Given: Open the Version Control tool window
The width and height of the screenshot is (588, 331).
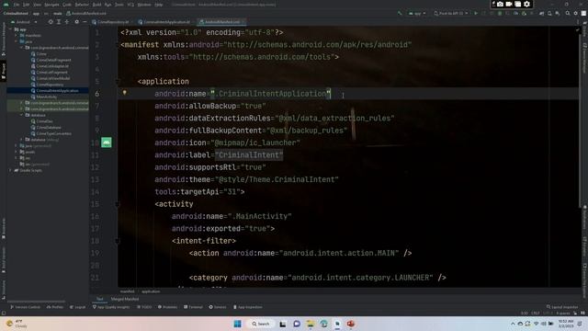Looking at the screenshot, I should (25, 307).
